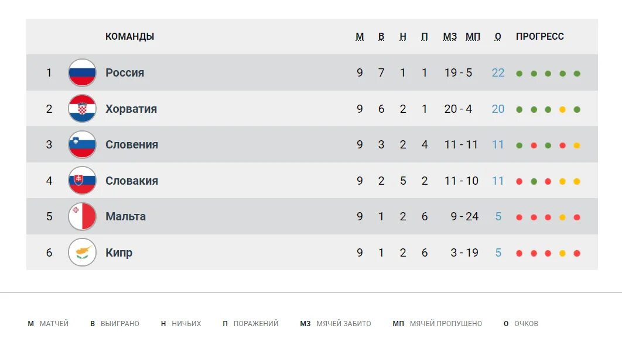Click the ПРОГРЕСС column header
Image resolution: width=622 pixels, height=346 pixels.
click(539, 36)
